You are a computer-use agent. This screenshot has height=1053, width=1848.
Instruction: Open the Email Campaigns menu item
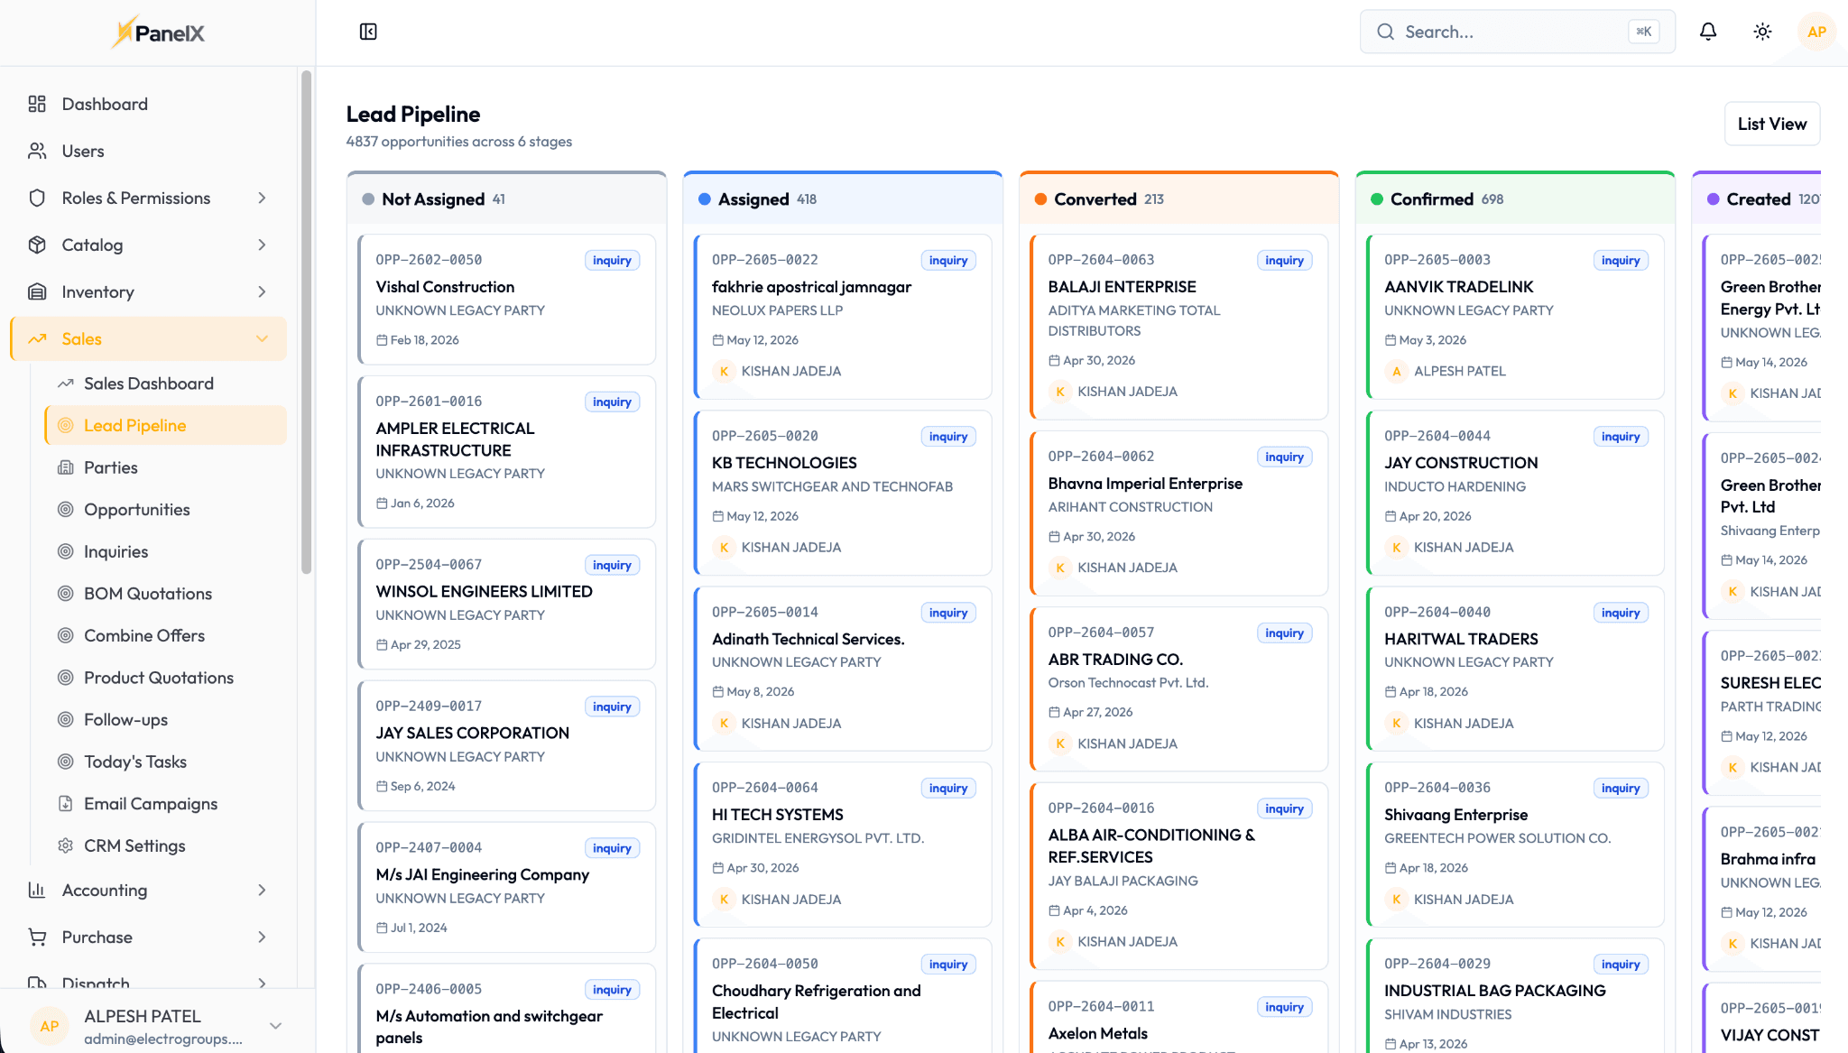166,803
